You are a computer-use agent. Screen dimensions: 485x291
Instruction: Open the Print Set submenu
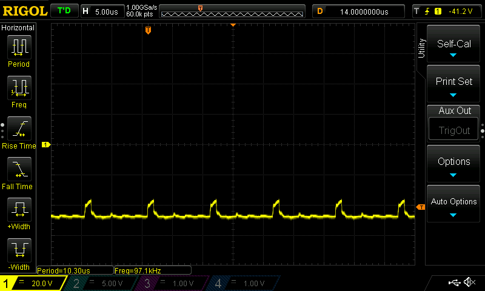(453, 84)
